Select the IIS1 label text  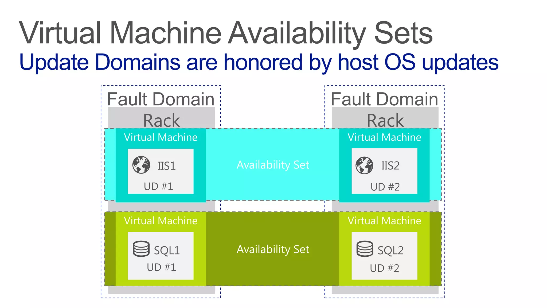167,166
